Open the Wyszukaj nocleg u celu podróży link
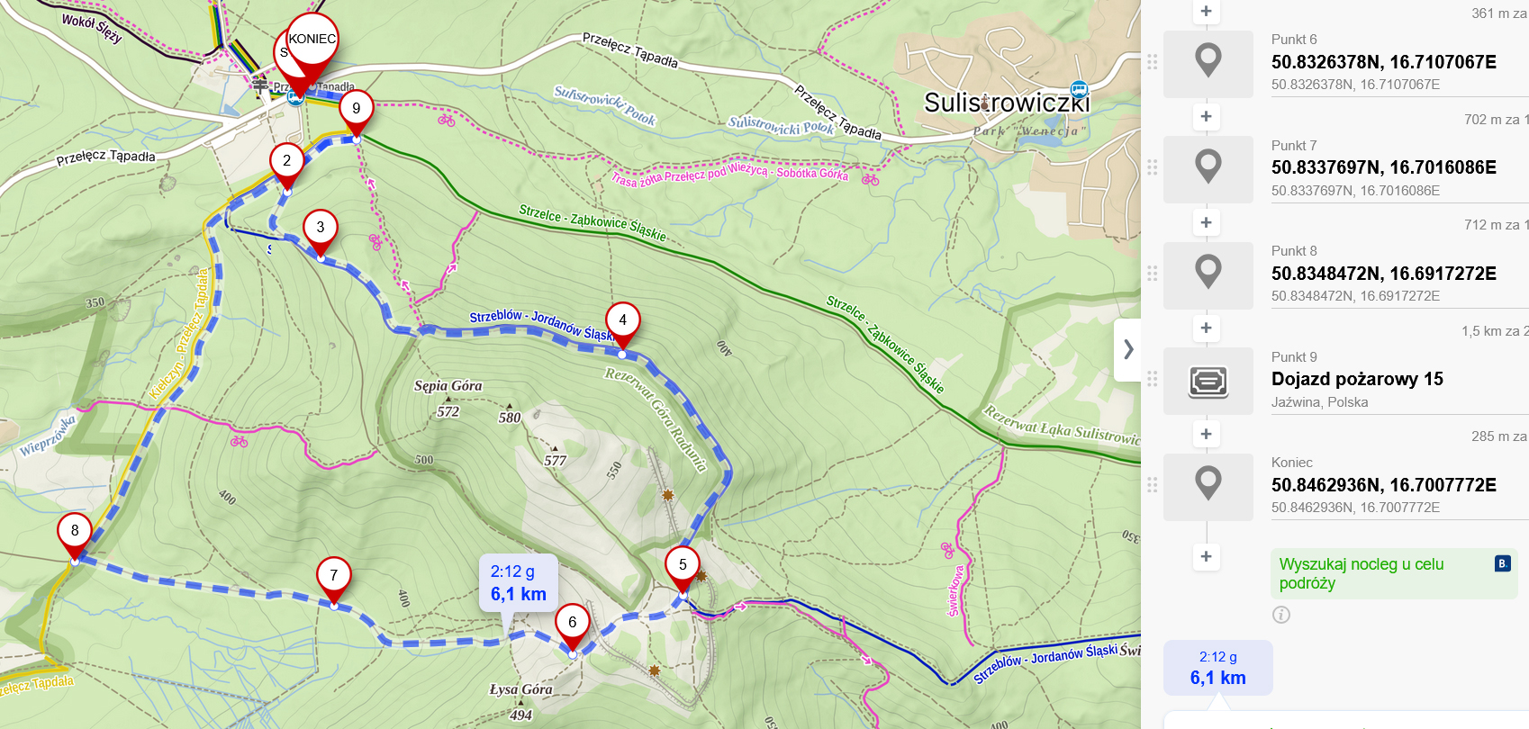This screenshot has width=1529, height=729. [x=1361, y=573]
